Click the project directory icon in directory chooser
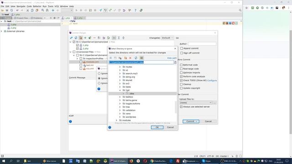This screenshot has height=164, width=292. point(120,58)
